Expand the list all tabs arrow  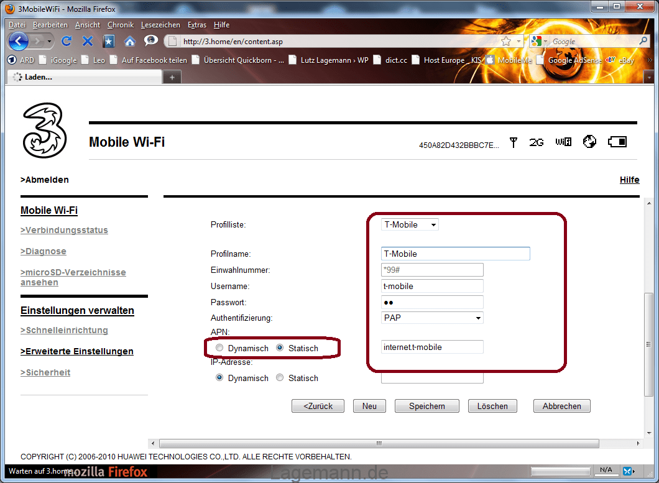coord(649,77)
